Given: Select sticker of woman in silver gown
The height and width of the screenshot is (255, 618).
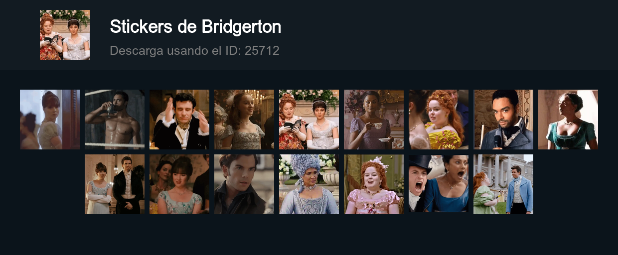Looking at the screenshot, I should coord(244,120).
